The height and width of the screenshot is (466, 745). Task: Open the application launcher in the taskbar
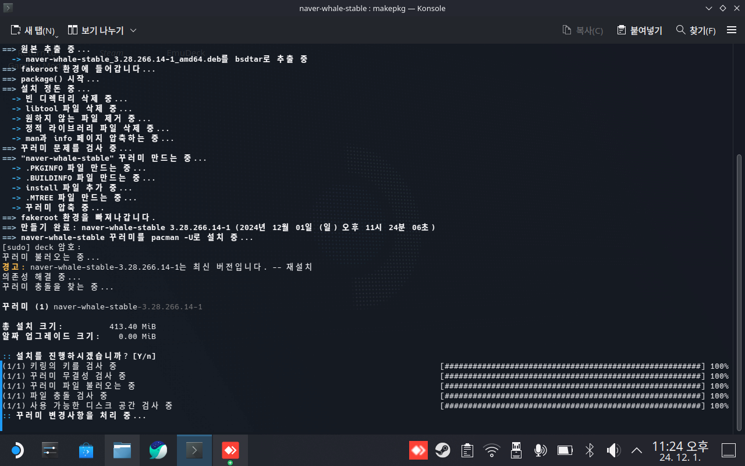[16, 450]
